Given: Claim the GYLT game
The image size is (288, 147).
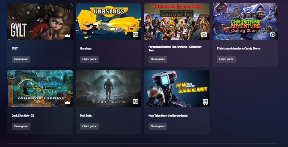Looking at the screenshot, I should coord(21,59).
